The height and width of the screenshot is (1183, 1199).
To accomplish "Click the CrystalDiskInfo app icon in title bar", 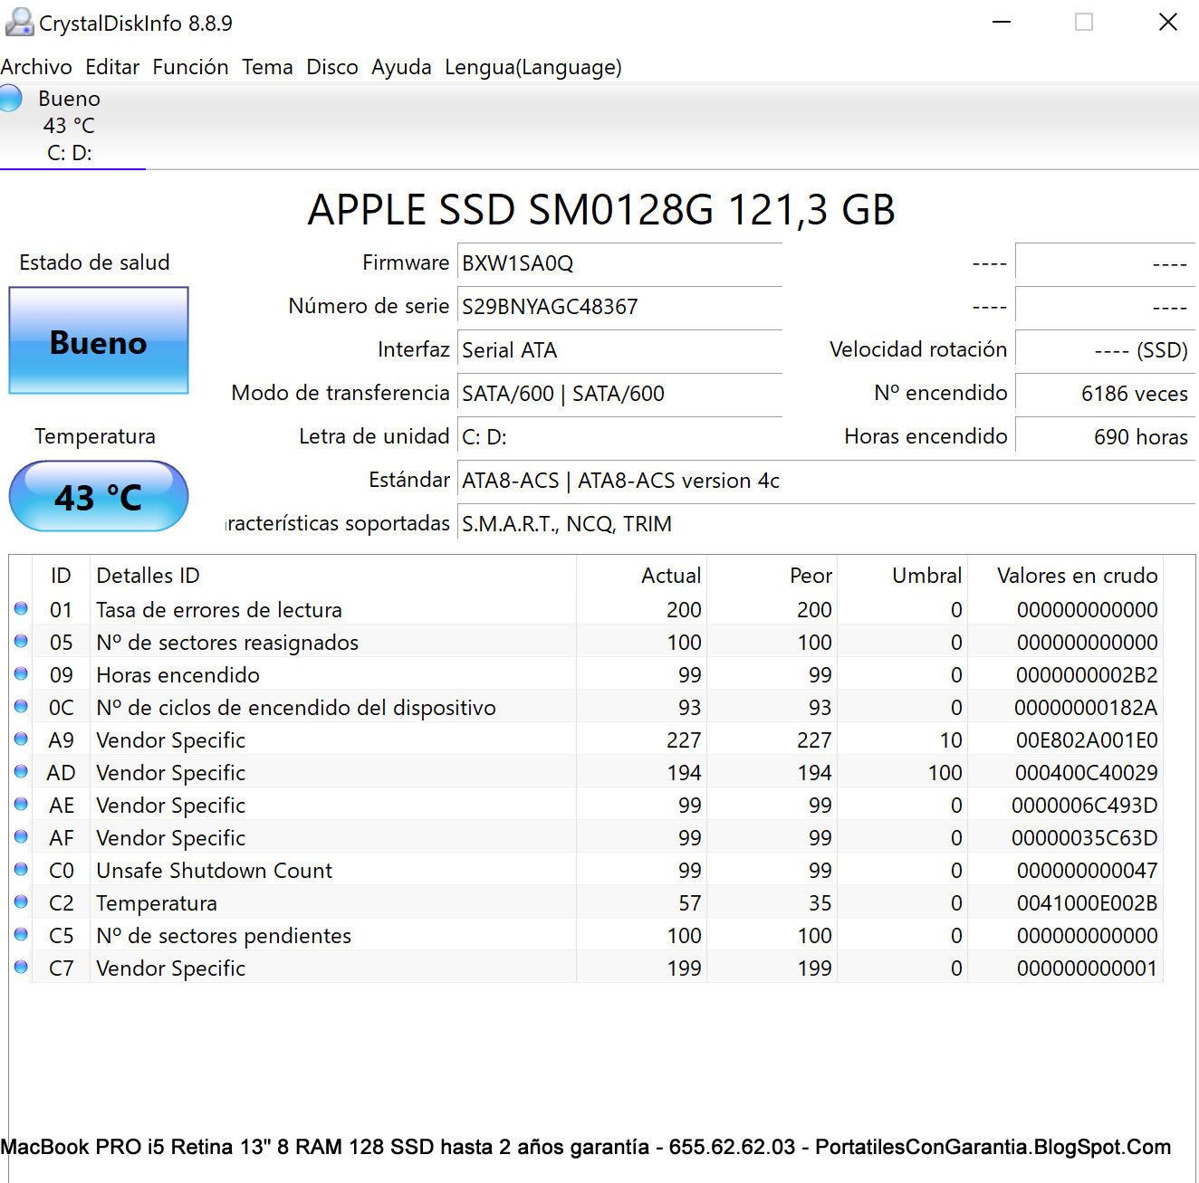I will coord(19,22).
